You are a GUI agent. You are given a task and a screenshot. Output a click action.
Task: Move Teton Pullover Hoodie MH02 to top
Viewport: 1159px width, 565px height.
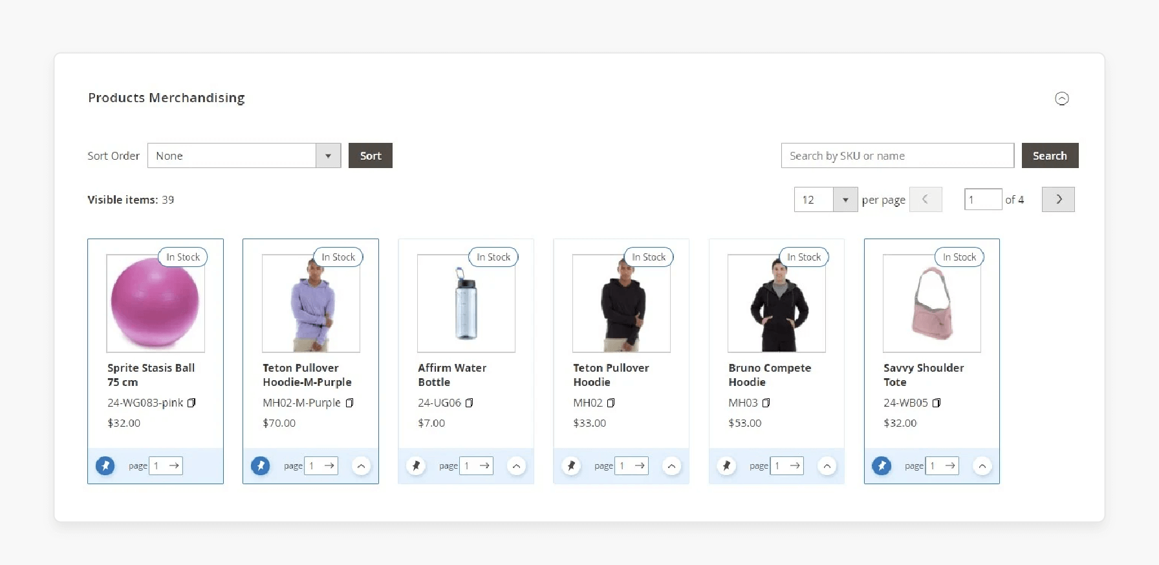pyautogui.click(x=672, y=465)
